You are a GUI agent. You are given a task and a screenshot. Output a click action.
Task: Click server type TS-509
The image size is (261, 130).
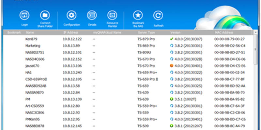pyautogui.click(x=143, y=126)
